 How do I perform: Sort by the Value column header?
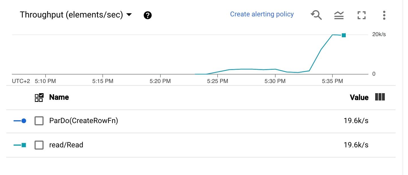click(359, 98)
